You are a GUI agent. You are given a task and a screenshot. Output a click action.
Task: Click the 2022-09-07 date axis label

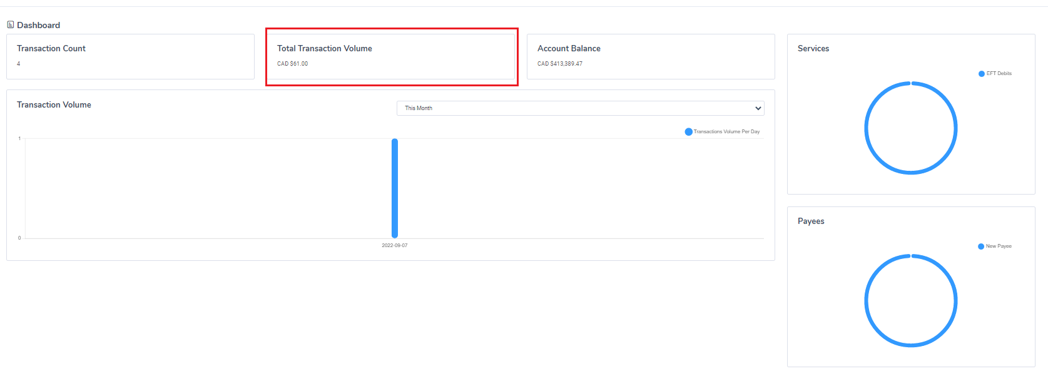394,245
